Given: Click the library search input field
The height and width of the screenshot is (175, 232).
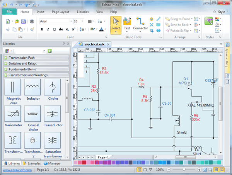Looking at the screenshot, I should 30,51.
